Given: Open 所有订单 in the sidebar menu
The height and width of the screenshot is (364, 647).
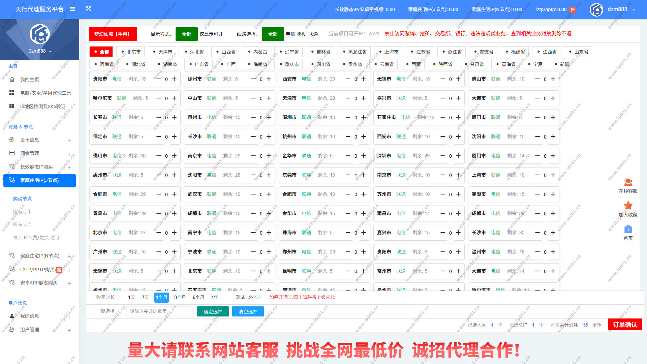Looking at the screenshot, I should pyautogui.click(x=22, y=211).
